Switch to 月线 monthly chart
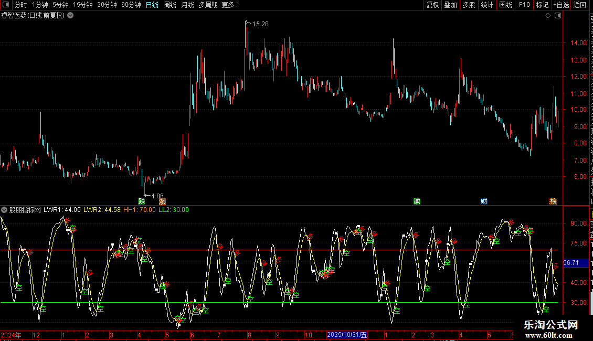 click(187, 5)
